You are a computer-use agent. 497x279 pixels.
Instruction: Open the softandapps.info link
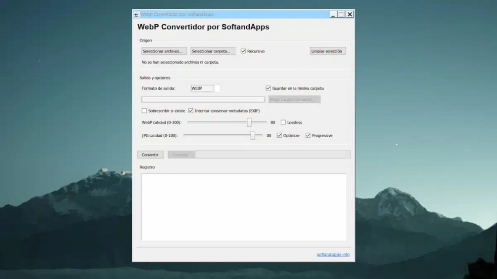333,254
